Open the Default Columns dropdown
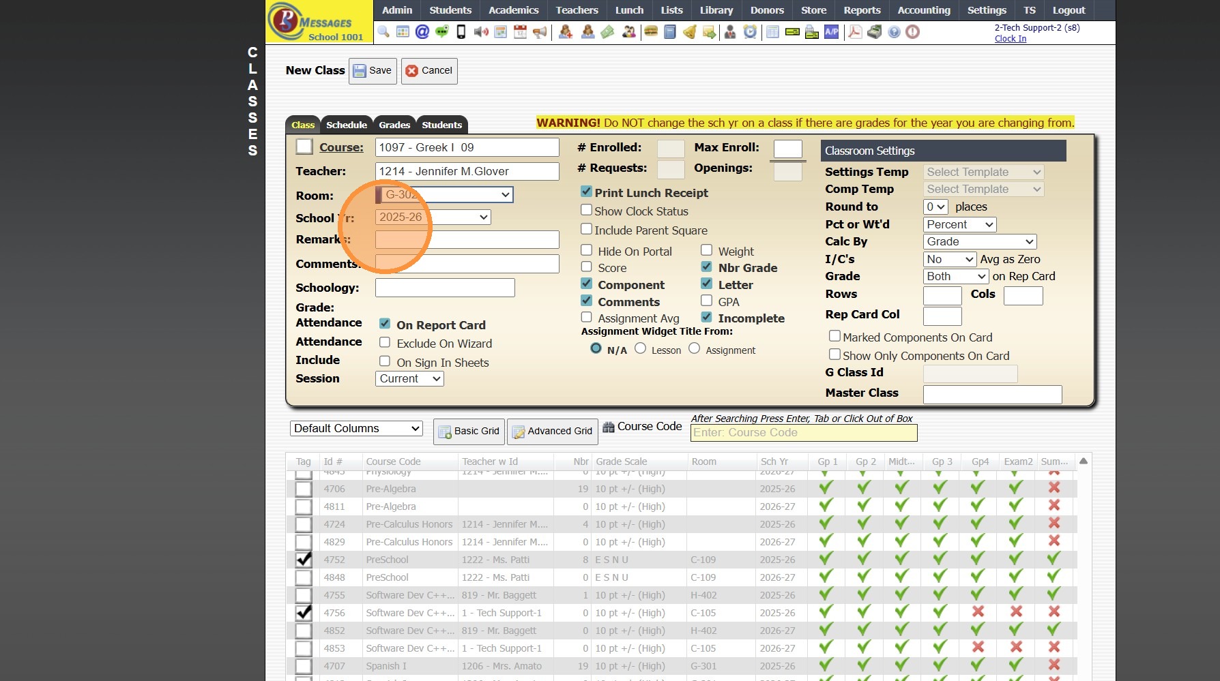Viewport: 1220px width, 681px height. [x=355, y=429]
